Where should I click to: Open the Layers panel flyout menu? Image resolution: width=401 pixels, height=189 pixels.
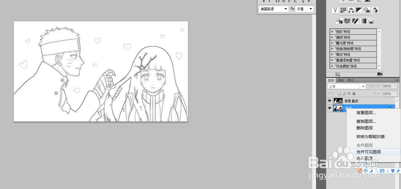point(397,80)
